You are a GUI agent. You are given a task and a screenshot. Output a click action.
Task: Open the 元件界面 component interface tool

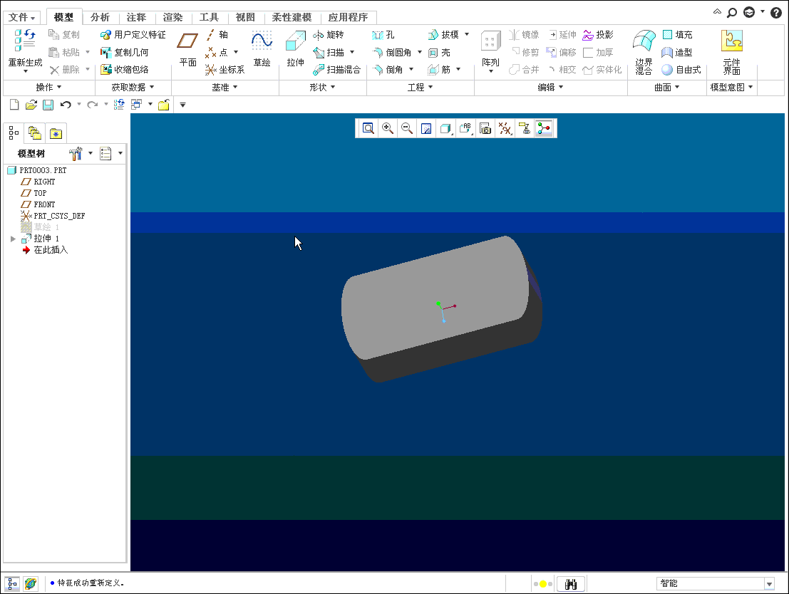(x=732, y=52)
